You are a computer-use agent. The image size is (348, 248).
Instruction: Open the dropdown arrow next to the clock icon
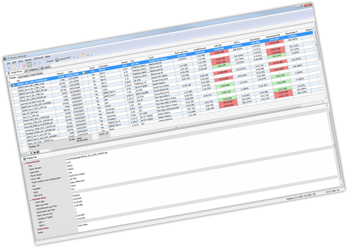(x=91, y=55)
